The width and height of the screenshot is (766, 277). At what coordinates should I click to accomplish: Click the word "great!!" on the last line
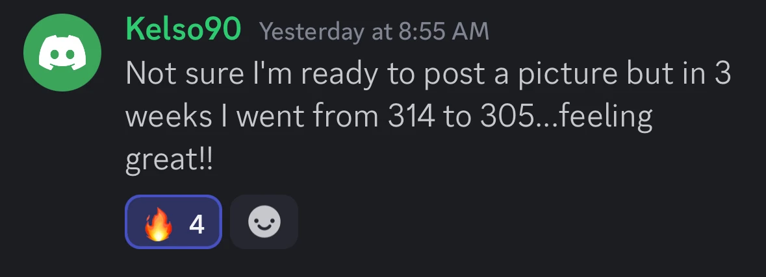(169, 160)
